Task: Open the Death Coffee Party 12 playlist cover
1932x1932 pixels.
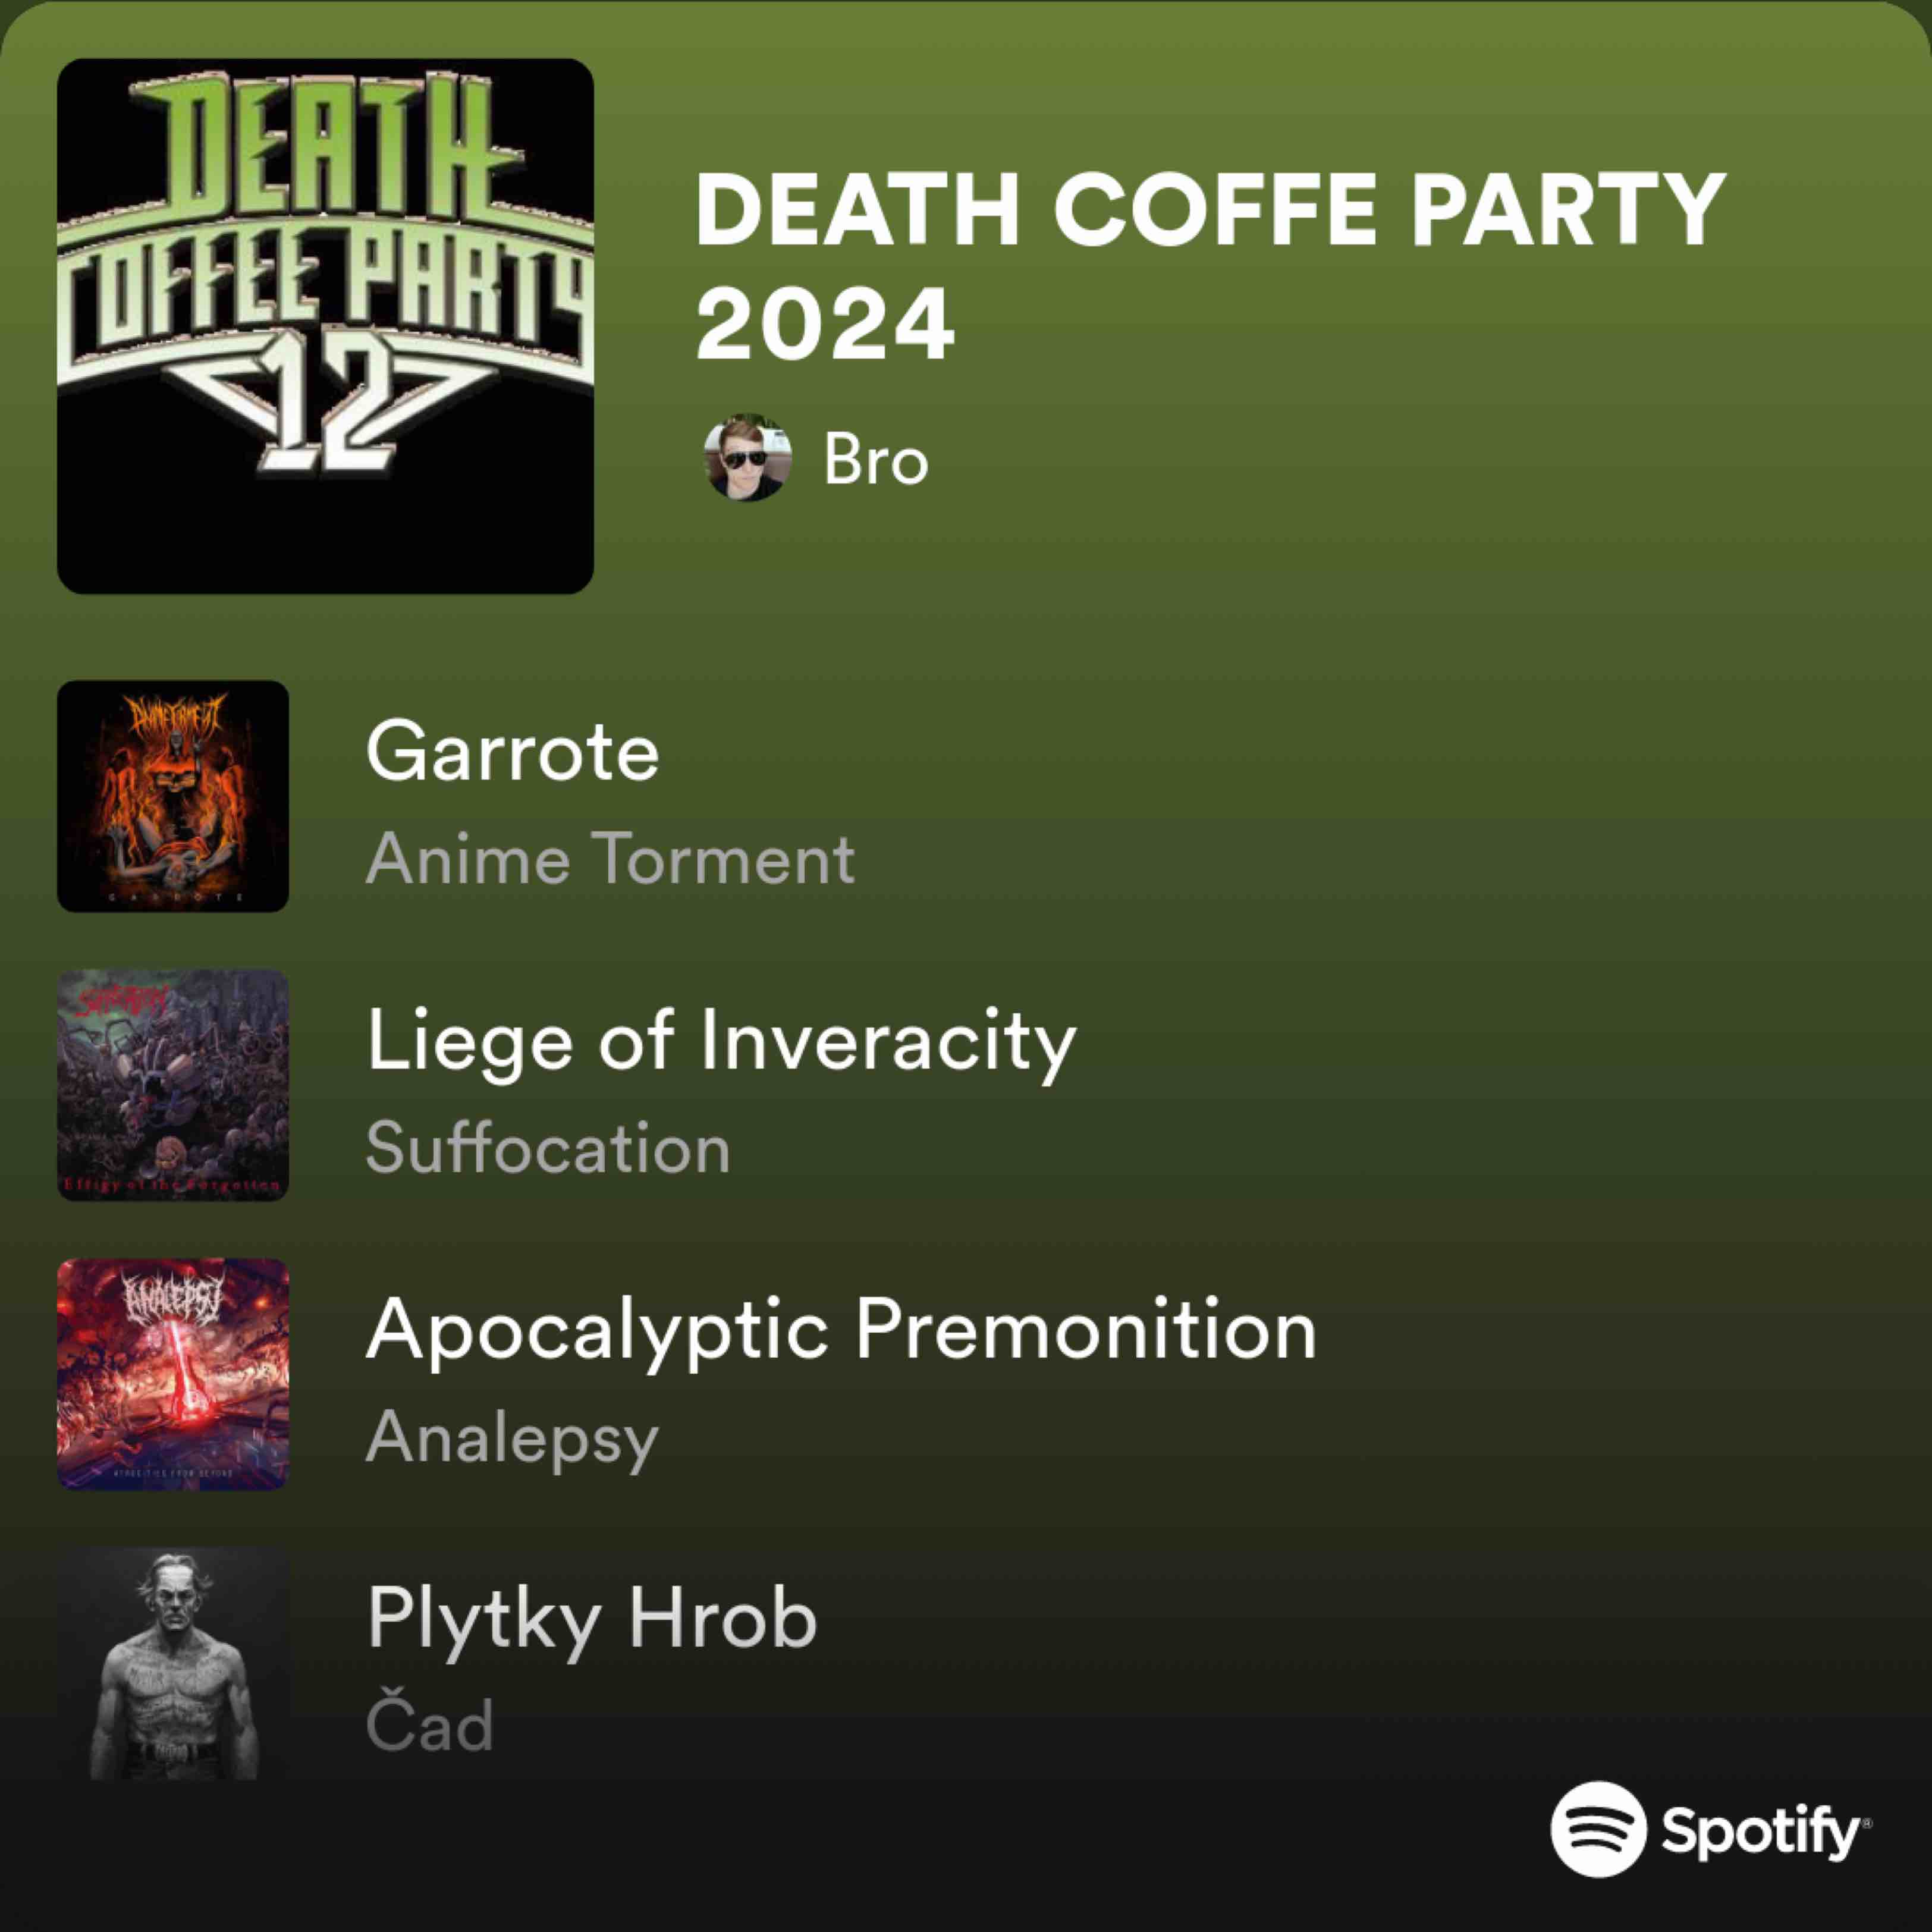Action: 325,326
